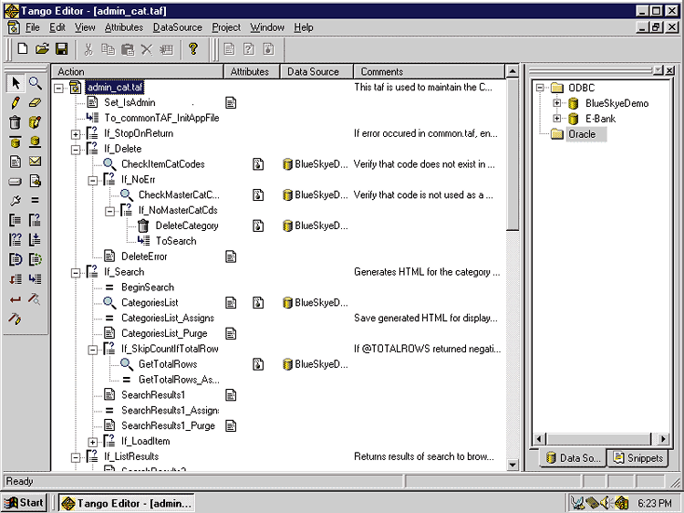Click the Action column header
Image resolution: width=684 pixels, height=513 pixels.
[138, 71]
